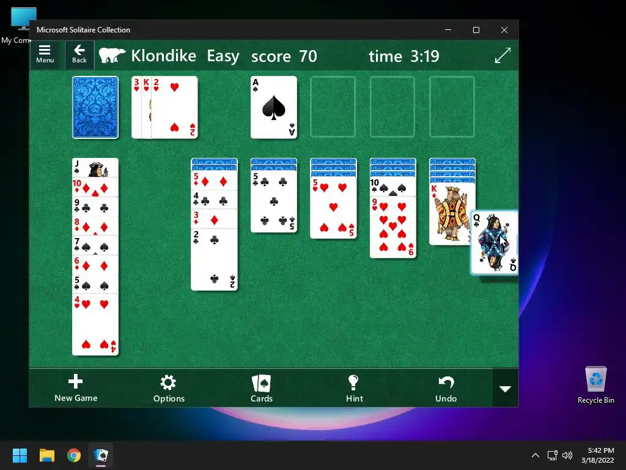Viewport: 626px width, 470px height.
Task: Select the 5 of clubs card
Action: [273, 202]
